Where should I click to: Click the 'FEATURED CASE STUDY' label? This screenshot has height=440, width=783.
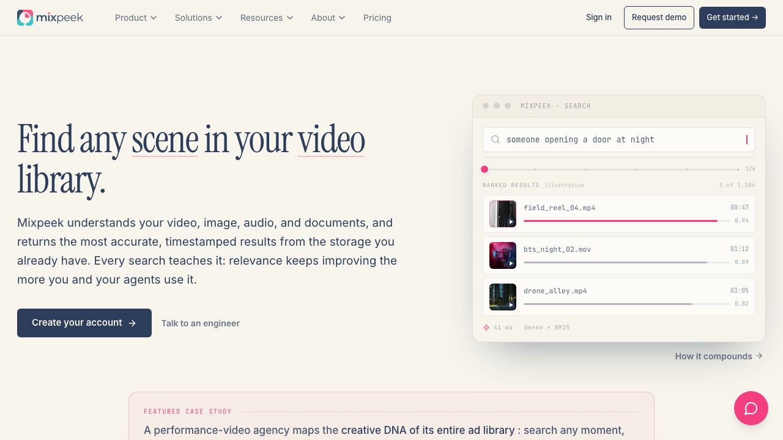click(188, 411)
